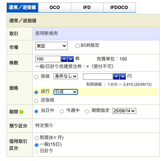The image size is (161, 161).
Task: Open the IFDOCO order tab
Action: 119,8
